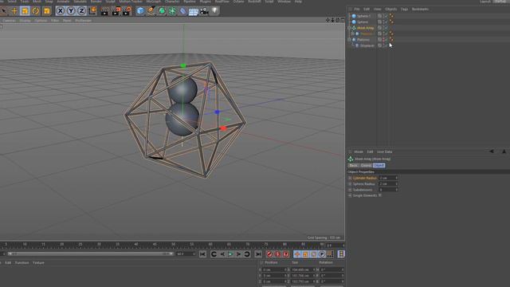
Task: Select the Move tool
Action: tap(14, 11)
